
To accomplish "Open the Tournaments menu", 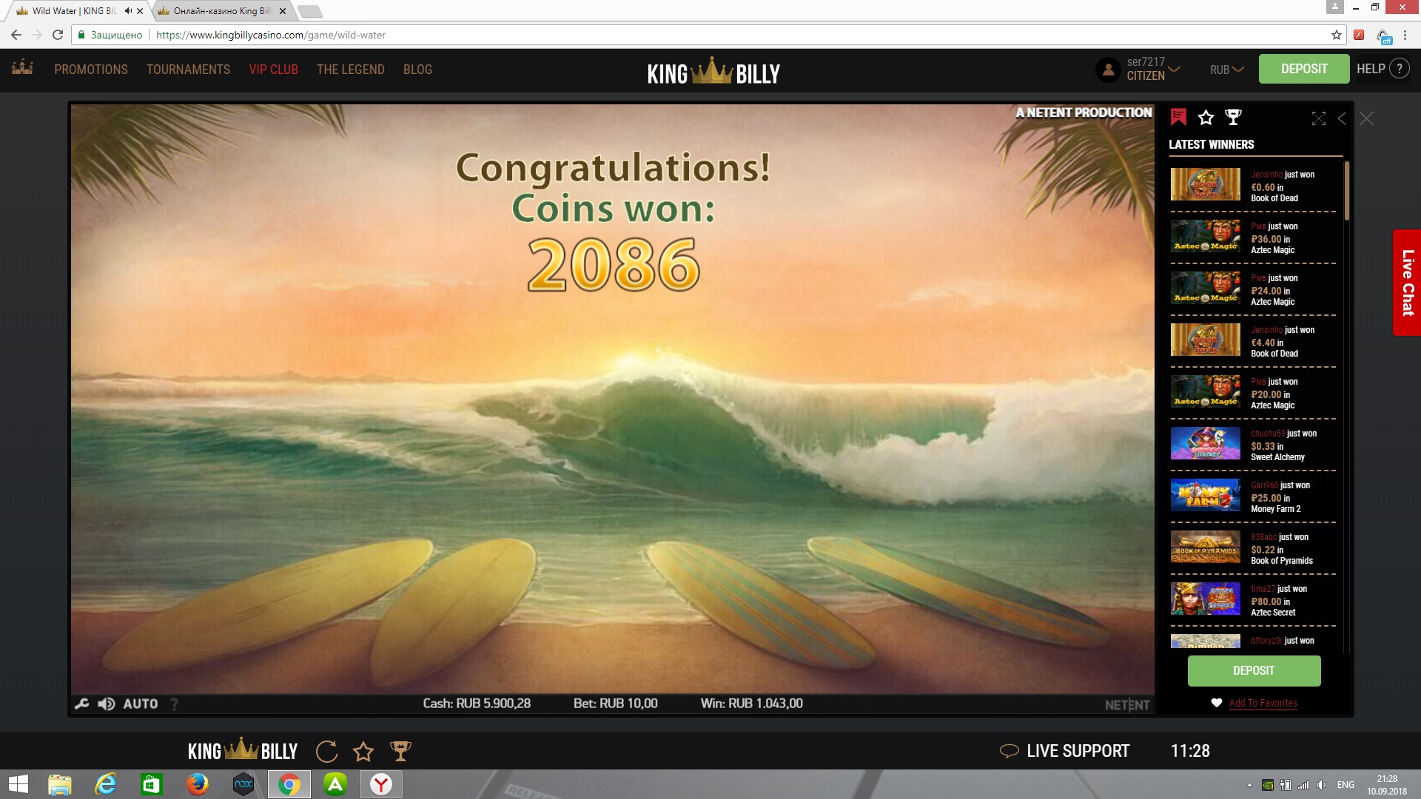I will click(188, 70).
